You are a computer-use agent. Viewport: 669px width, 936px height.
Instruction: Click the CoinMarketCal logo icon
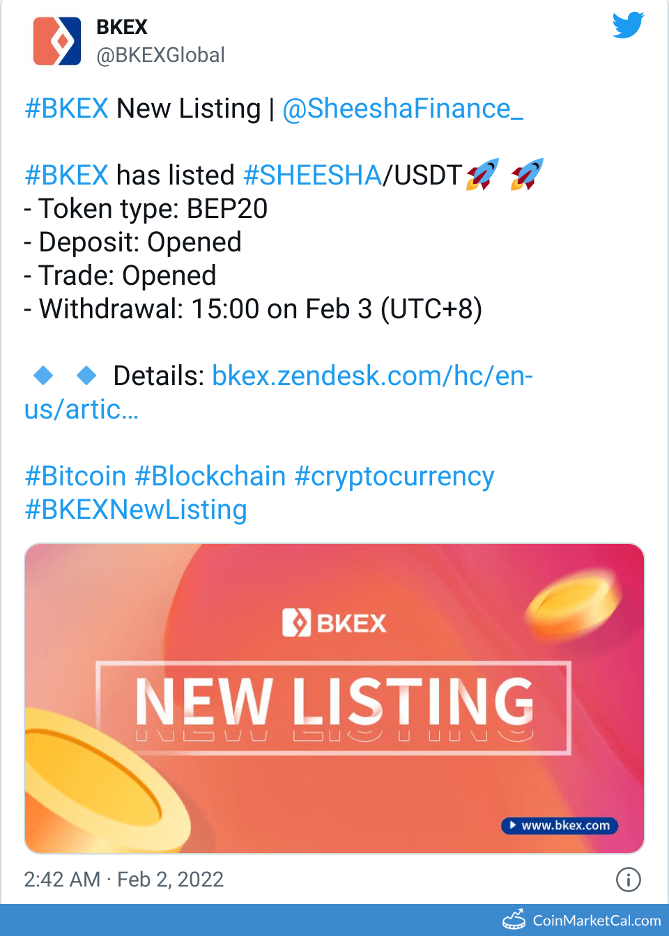[514, 920]
